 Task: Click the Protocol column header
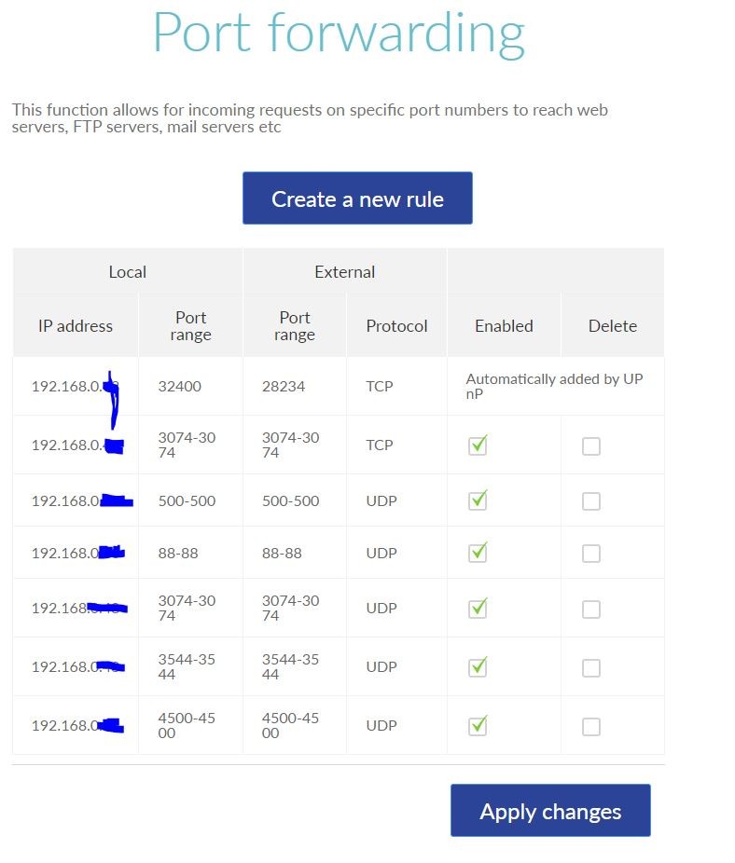point(396,326)
